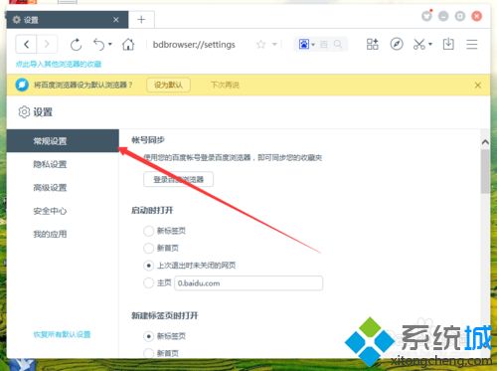The image size is (497, 371).
Task: Click the Baidu paw search engine icon
Action: point(304,44)
